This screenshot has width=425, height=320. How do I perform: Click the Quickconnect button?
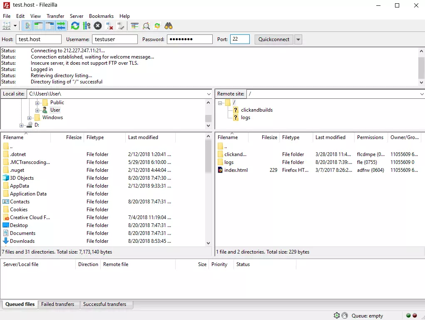[273, 39]
